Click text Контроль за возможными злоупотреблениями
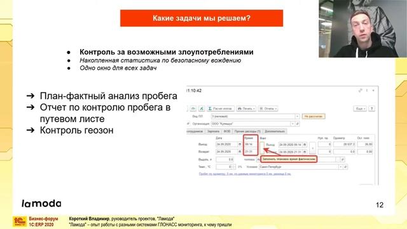This screenshot has width=407, height=229. pos(167,52)
